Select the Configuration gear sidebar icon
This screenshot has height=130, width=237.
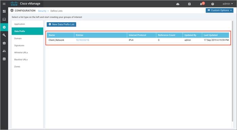click(x=4, y=27)
